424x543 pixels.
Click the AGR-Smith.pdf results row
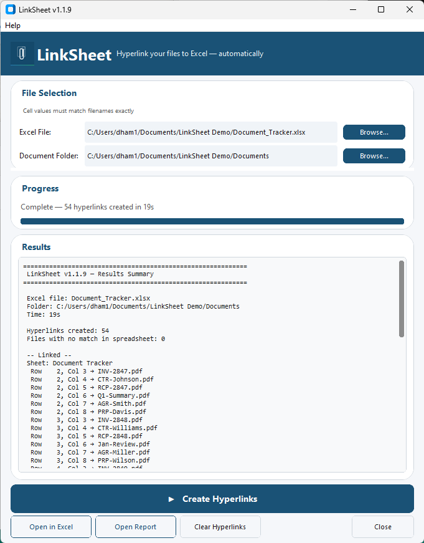(x=88, y=403)
